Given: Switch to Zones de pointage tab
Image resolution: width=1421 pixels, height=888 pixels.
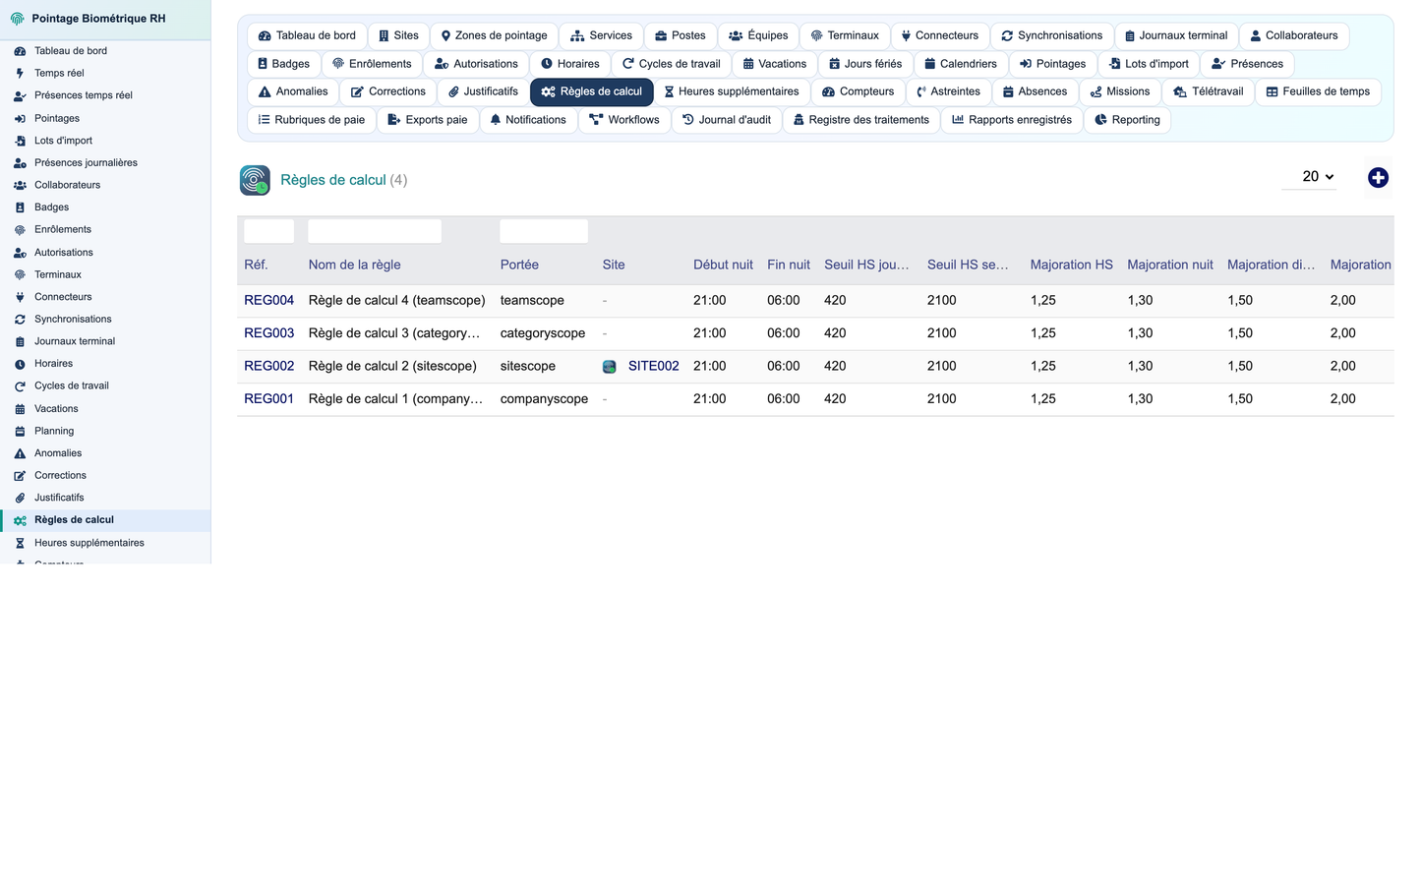Looking at the screenshot, I should coord(494,35).
